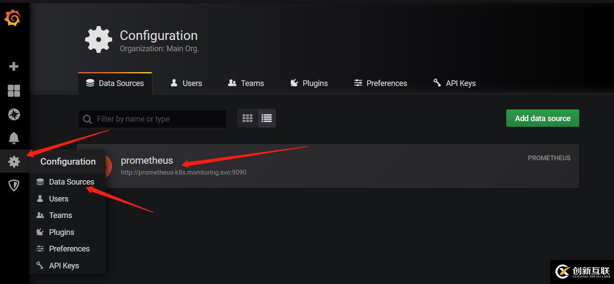Focus the Filter by name or type field
Viewport: 614px width, 284px height.
click(x=152, y=119)
